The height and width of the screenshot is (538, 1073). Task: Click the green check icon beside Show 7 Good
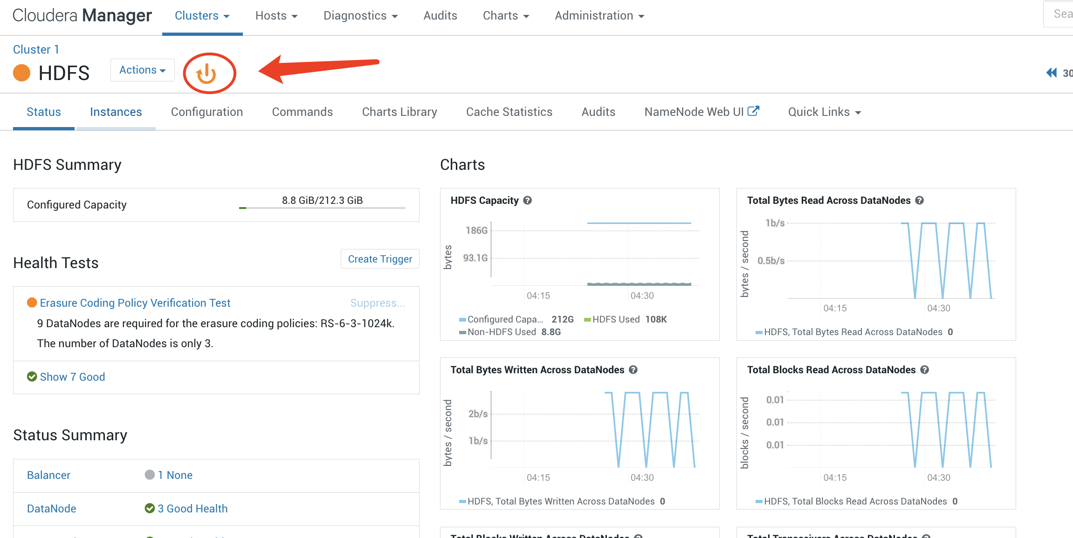pos(32,377)
